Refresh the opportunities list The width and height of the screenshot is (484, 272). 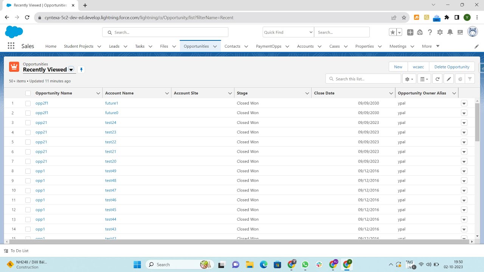[x=437, y=79]
